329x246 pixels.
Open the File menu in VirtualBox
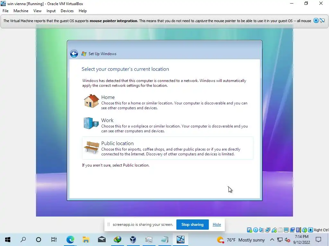(5, 11)
